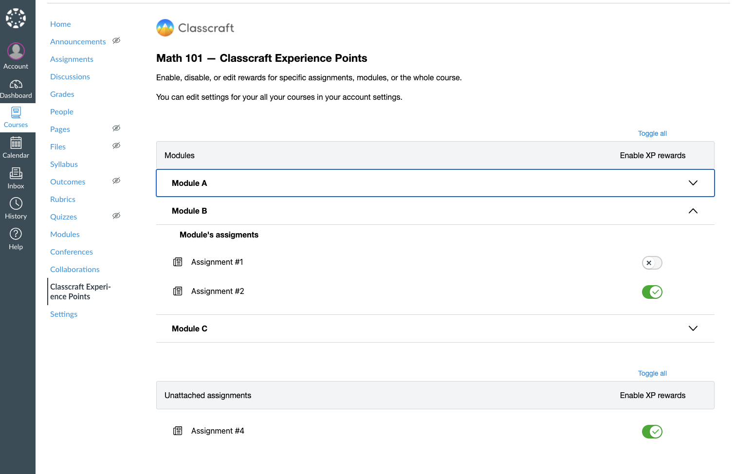Open Quizzes in course navigation
This screenshot has width=735, height=474.
tap(63, 217)
